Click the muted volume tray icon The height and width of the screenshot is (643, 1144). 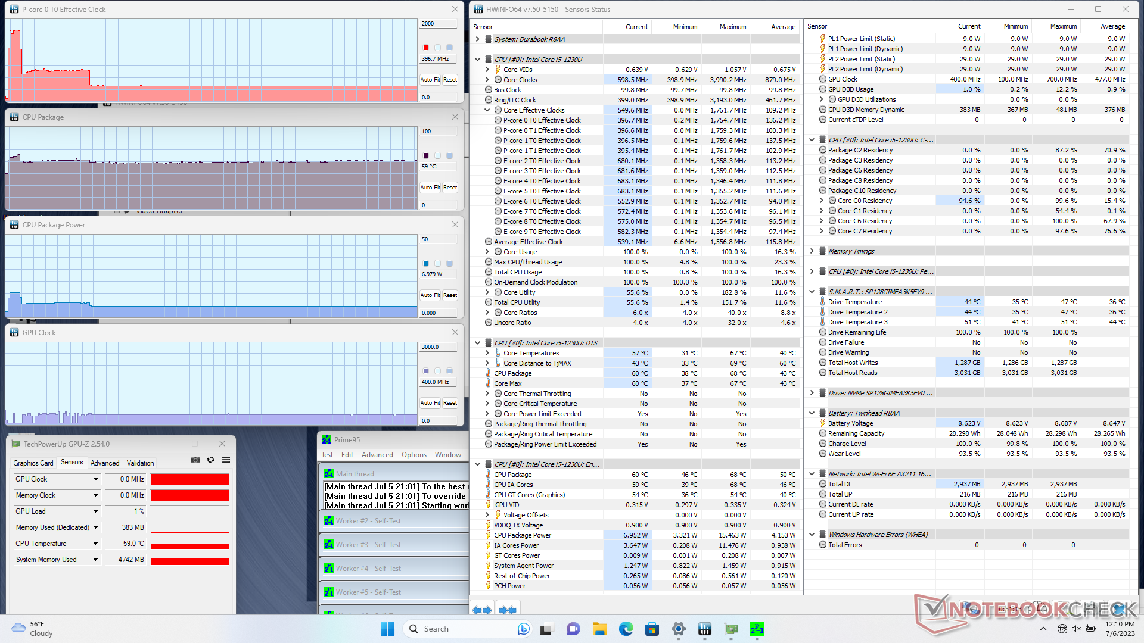[1076, 629]
